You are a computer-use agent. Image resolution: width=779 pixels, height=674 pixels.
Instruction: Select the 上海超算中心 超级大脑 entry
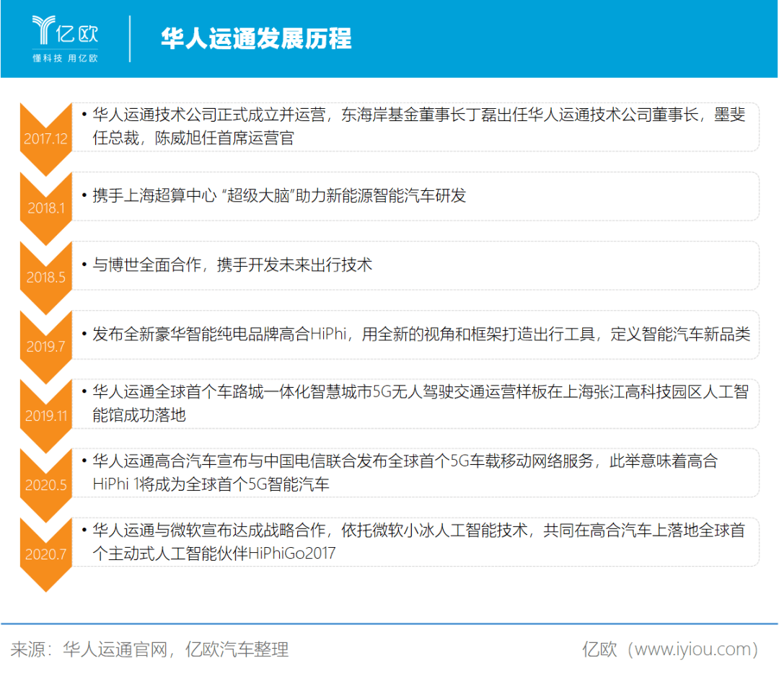[x=279, y=195]
